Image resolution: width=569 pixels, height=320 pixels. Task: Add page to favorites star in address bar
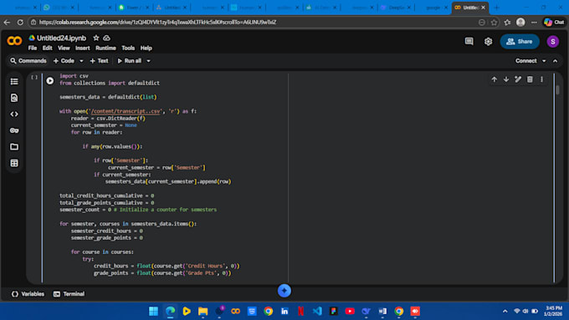[x=494, y=22]
